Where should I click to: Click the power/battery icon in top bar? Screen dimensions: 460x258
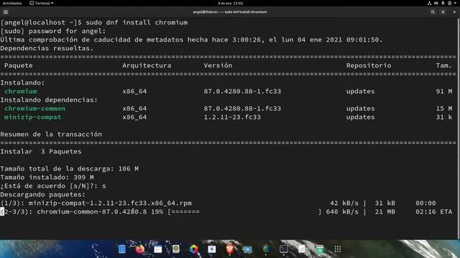tap(449, 3)
